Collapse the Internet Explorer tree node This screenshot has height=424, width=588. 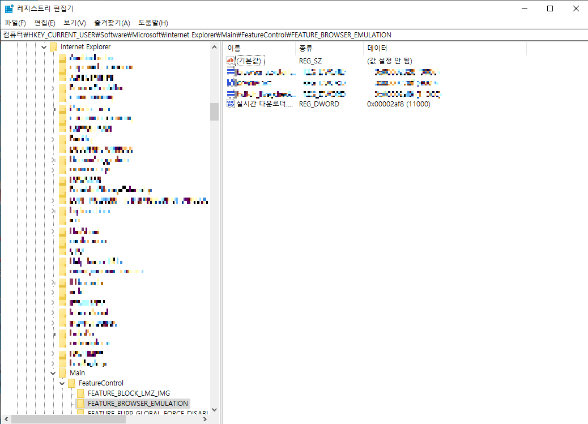(x=44, y=47)
